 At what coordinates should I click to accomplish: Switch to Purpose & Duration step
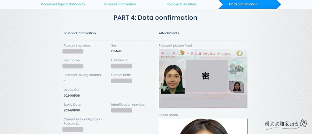[181, 4]
